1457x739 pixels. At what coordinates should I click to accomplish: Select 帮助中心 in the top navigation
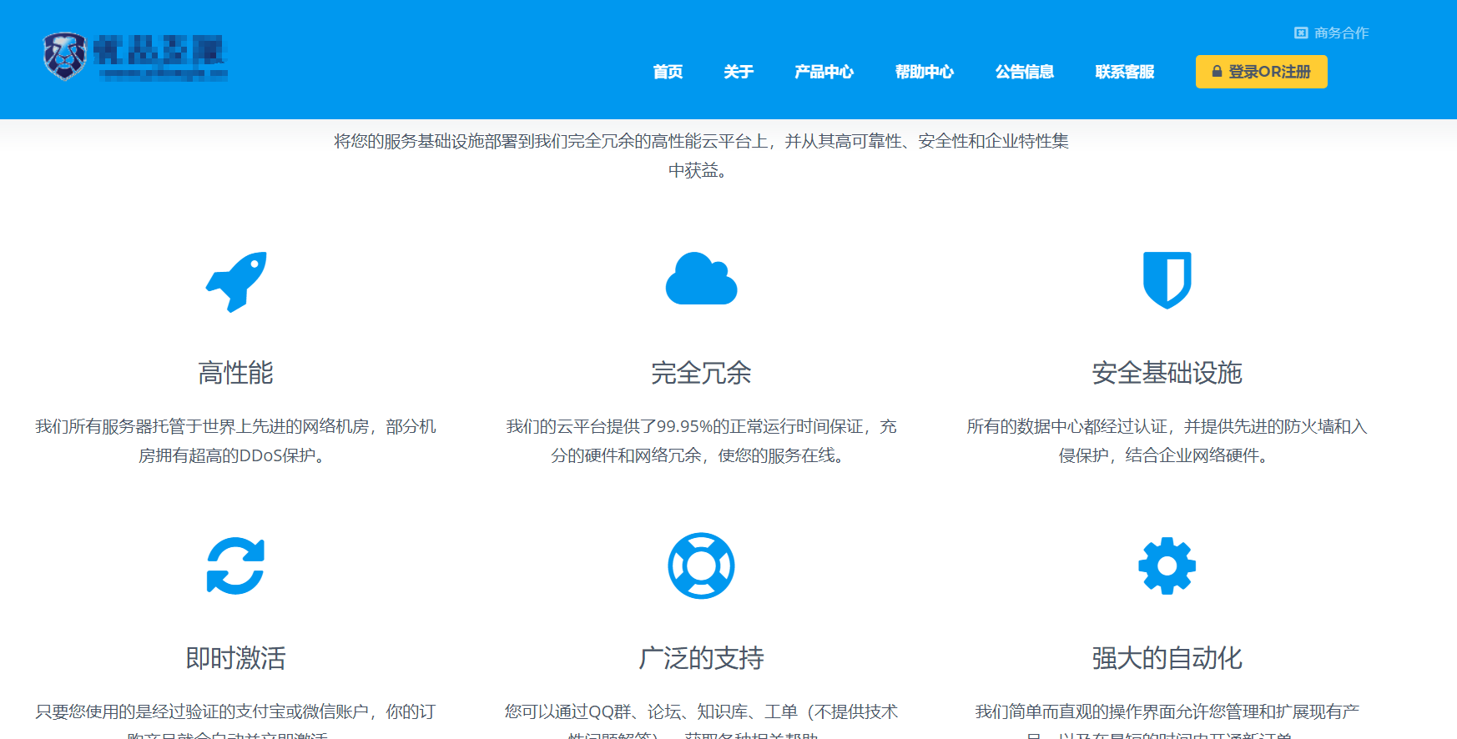[924, 72]
